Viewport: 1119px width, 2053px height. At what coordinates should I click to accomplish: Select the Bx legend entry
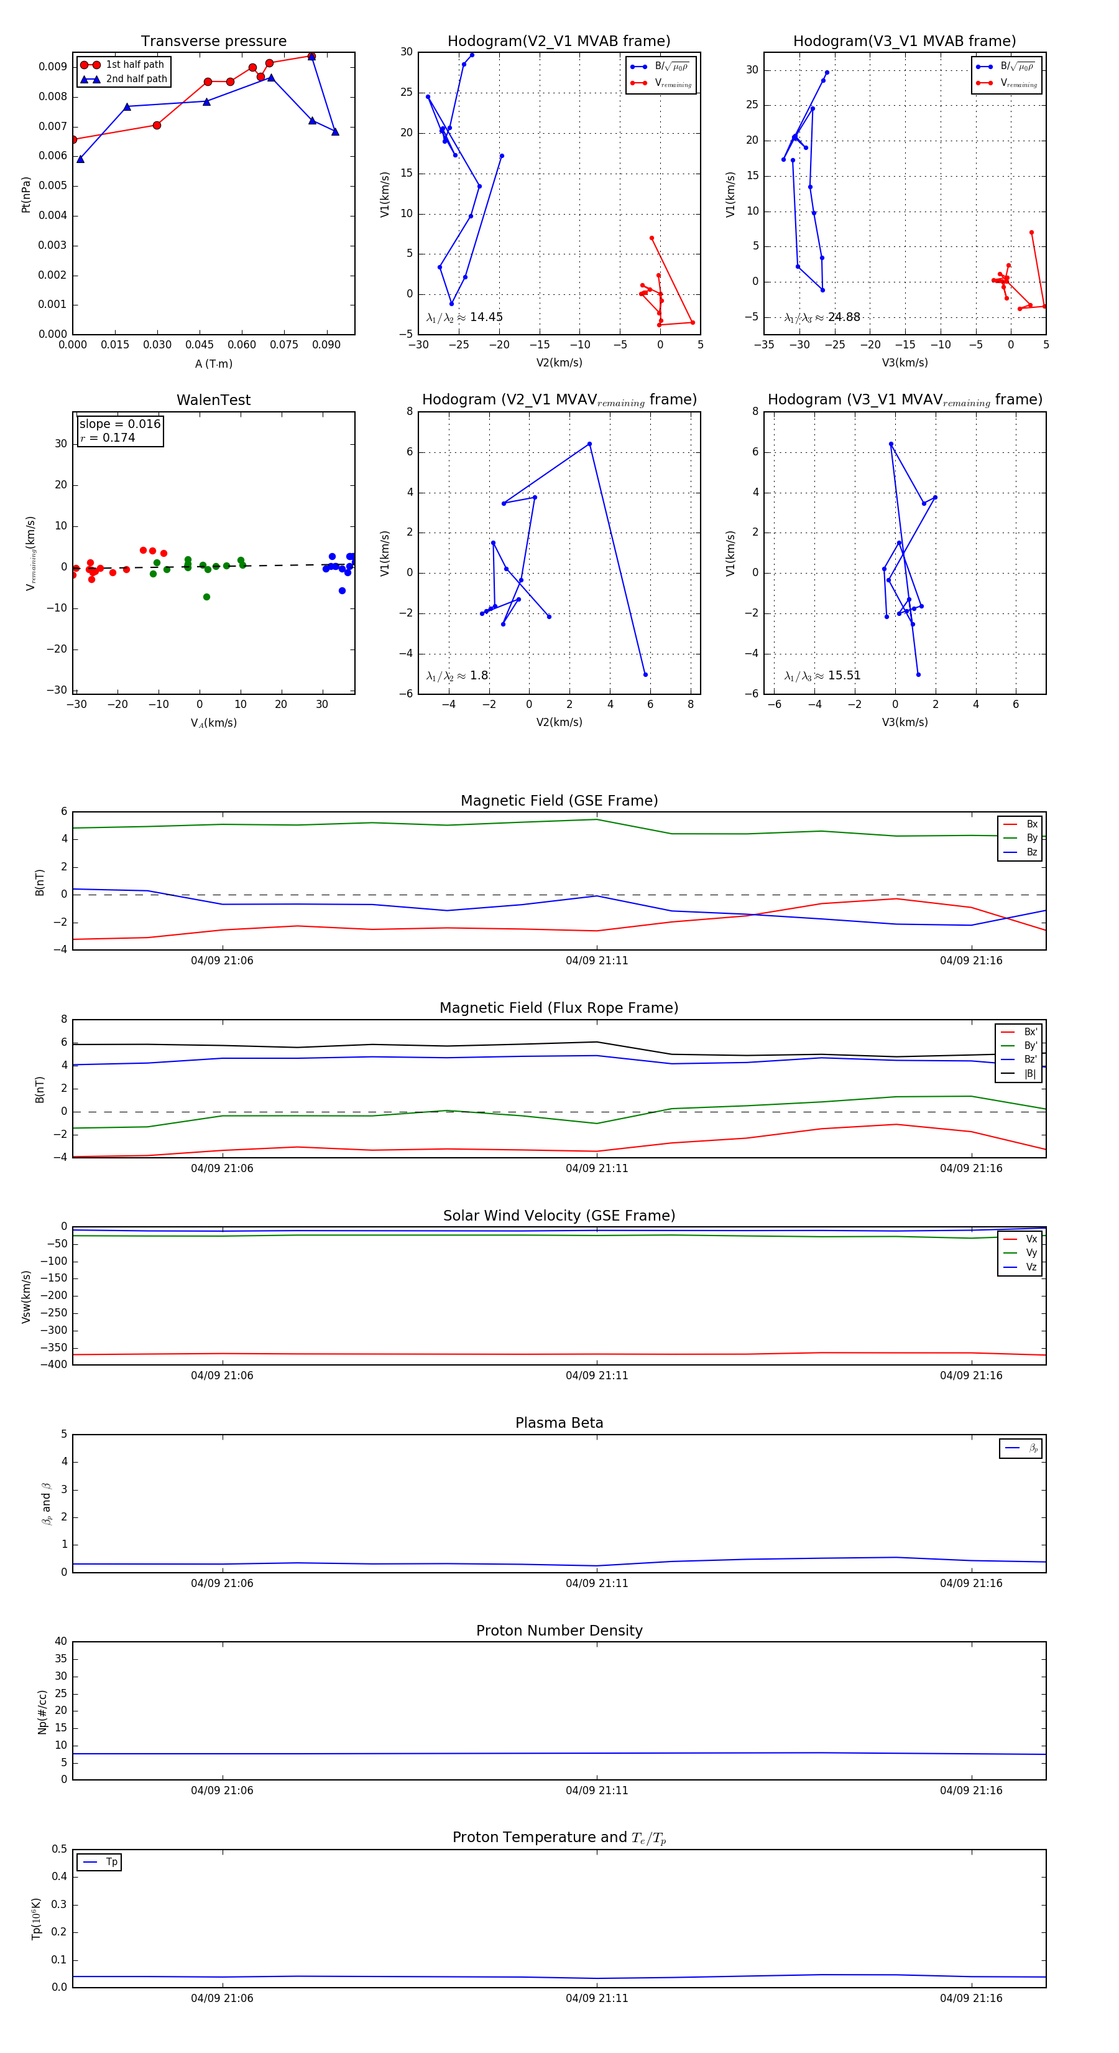(x=1020, y=824)
